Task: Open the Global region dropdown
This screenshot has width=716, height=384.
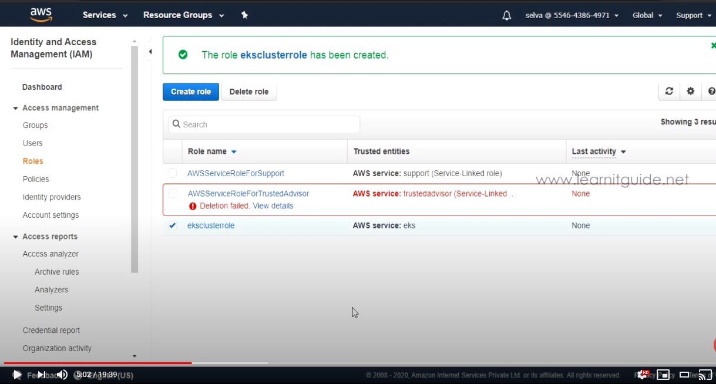Action: 647,15
